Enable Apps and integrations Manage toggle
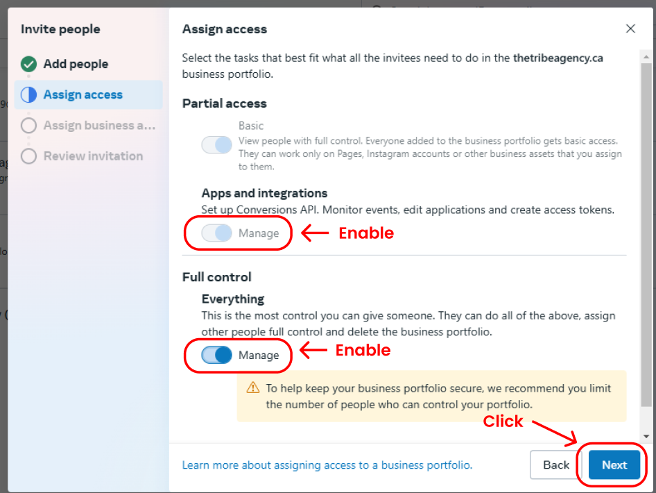The width and height of the screenshot is (656, 493). 216,233
